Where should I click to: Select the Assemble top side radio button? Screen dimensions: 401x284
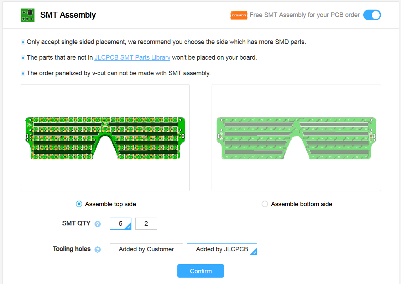[79, 204]
